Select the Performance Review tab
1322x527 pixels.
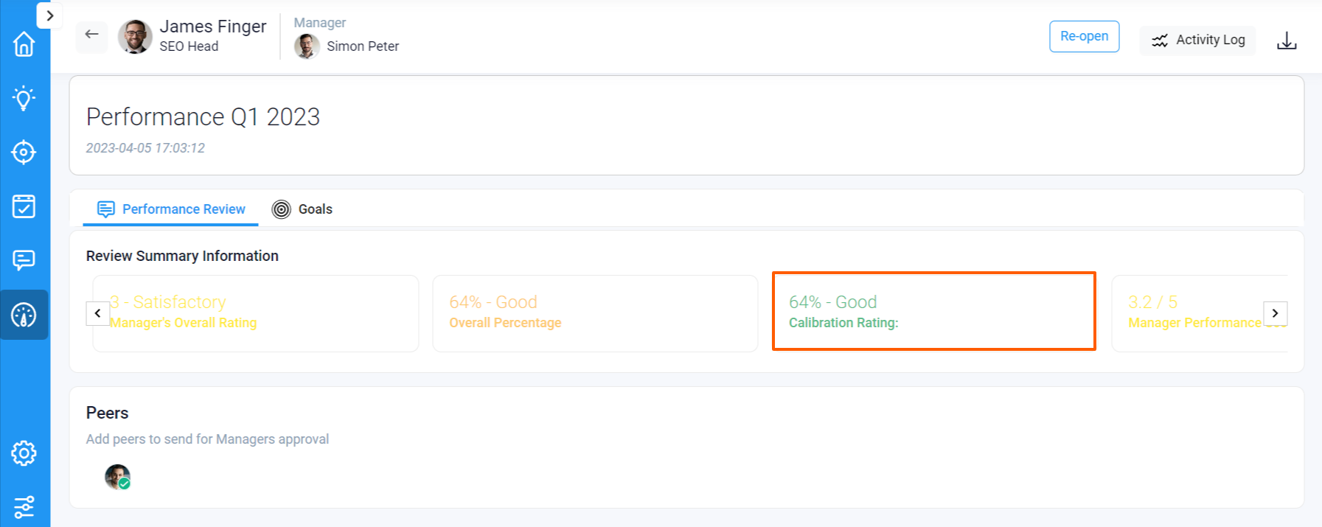[x=171, y=209]
